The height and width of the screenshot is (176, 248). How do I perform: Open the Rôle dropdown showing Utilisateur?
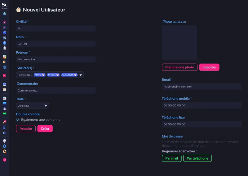point(33,106)
